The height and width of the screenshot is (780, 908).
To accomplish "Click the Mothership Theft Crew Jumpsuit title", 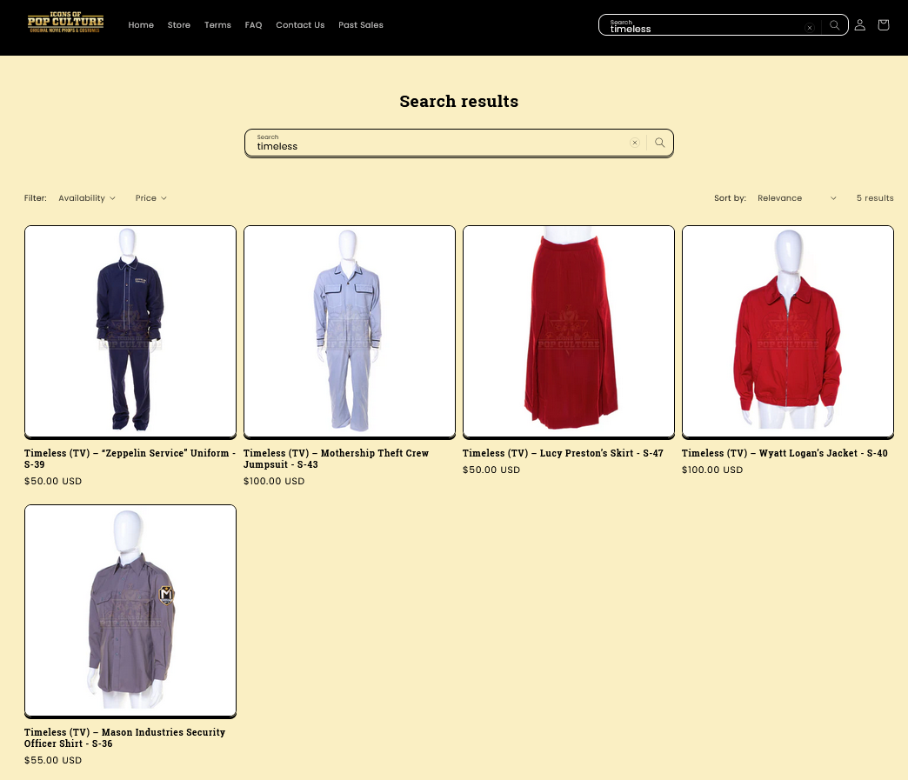I will 336,458.
